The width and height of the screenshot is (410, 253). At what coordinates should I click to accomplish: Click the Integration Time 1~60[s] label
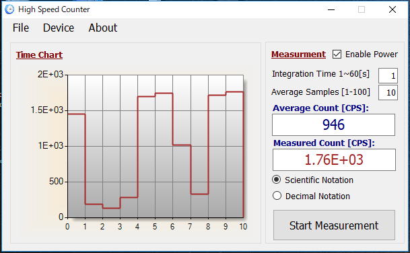320,74
